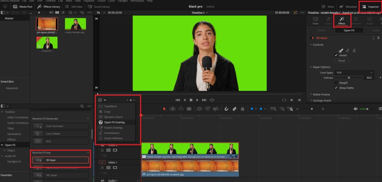Stop playback in the viewer

coord(191,100)
